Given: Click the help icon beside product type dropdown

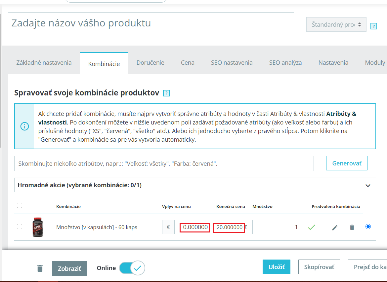Looking at the screenshot, I should pyautogui.click(x=374, y=26).
